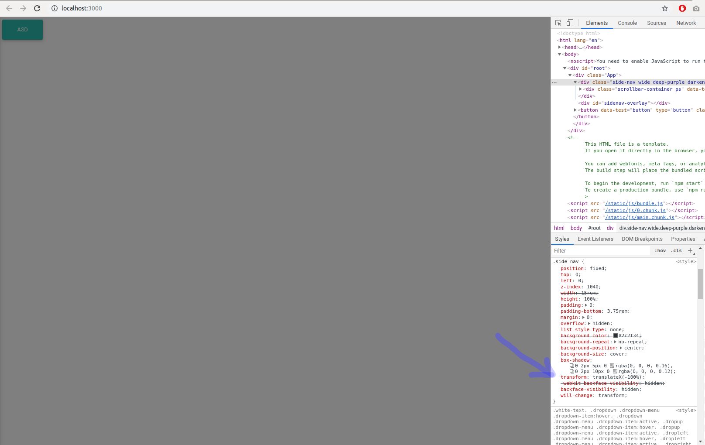The height and width of the screenshot is (445, 705).
Task: Collapse the div class App node
Action: tap(570, 75)
